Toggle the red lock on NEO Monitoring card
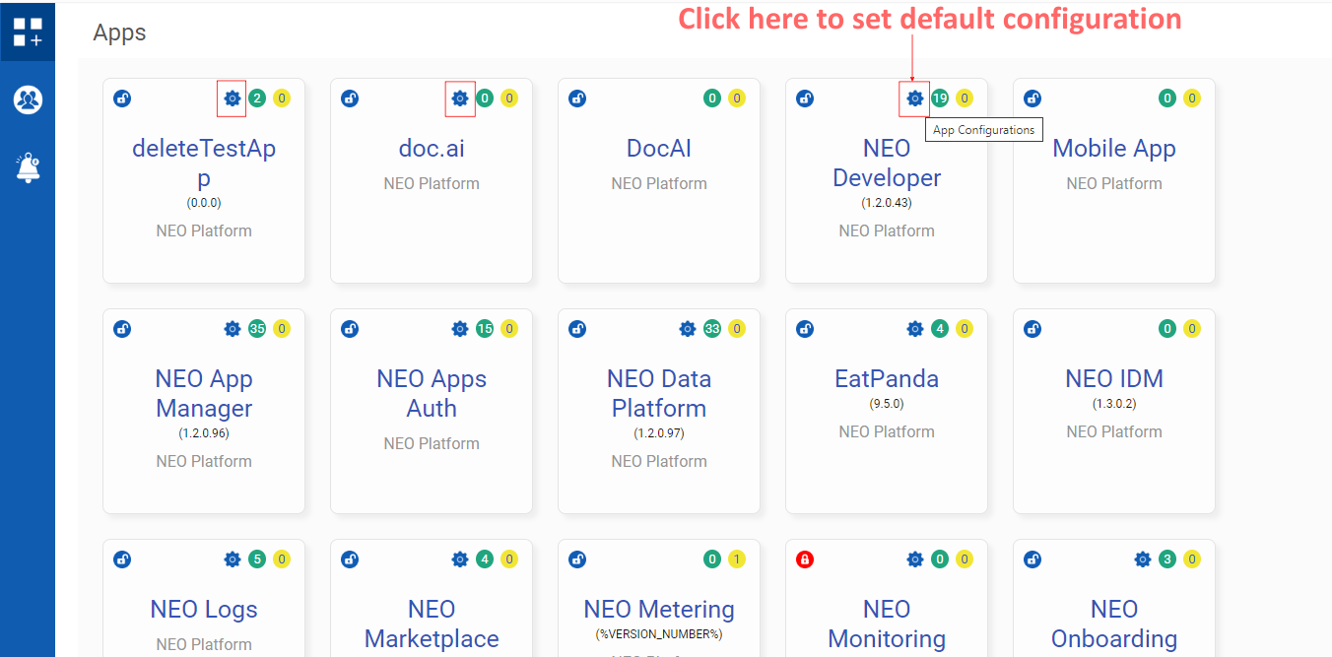Image resolution: width=1332 pixels, height=657 pixels. [805, 559]
